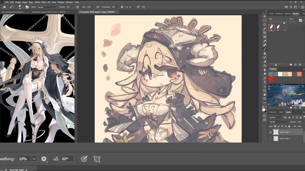Select the Eraser tool
305x171 pixels.
click(265, 62)
